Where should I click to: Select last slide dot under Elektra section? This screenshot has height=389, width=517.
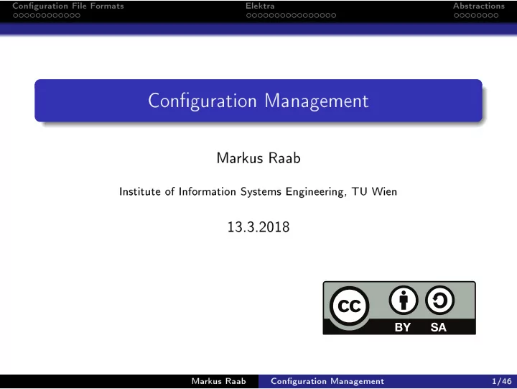pos(334,16)
